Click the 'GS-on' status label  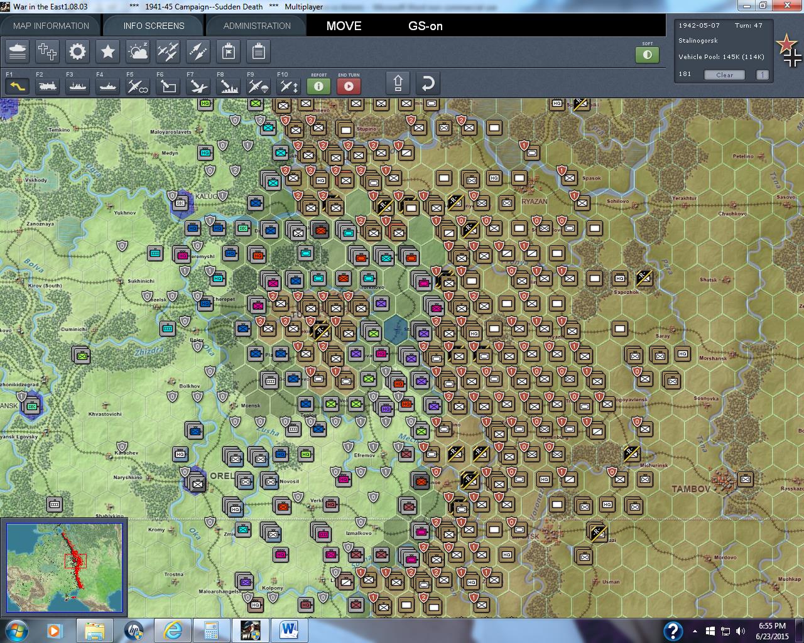pos(425,26)
